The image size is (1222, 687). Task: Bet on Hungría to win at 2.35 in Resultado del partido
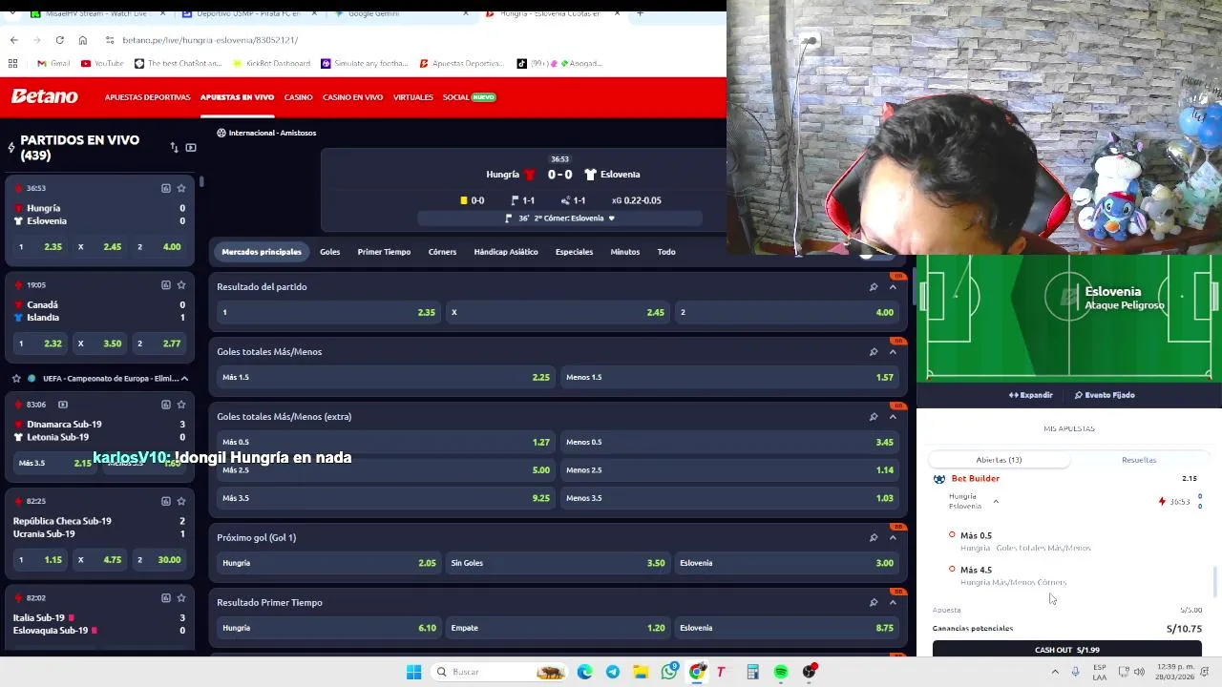(x=328, y=312)
